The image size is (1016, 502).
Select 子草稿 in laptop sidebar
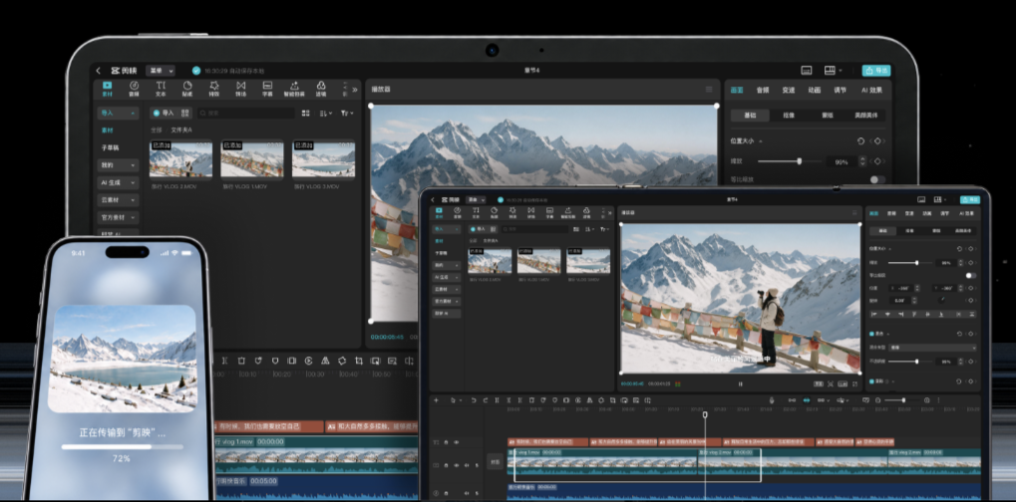[110, 147]
